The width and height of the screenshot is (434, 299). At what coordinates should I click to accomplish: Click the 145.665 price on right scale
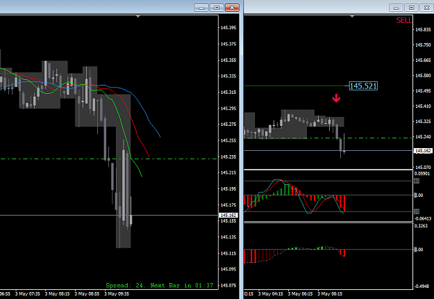coord(423,60)
